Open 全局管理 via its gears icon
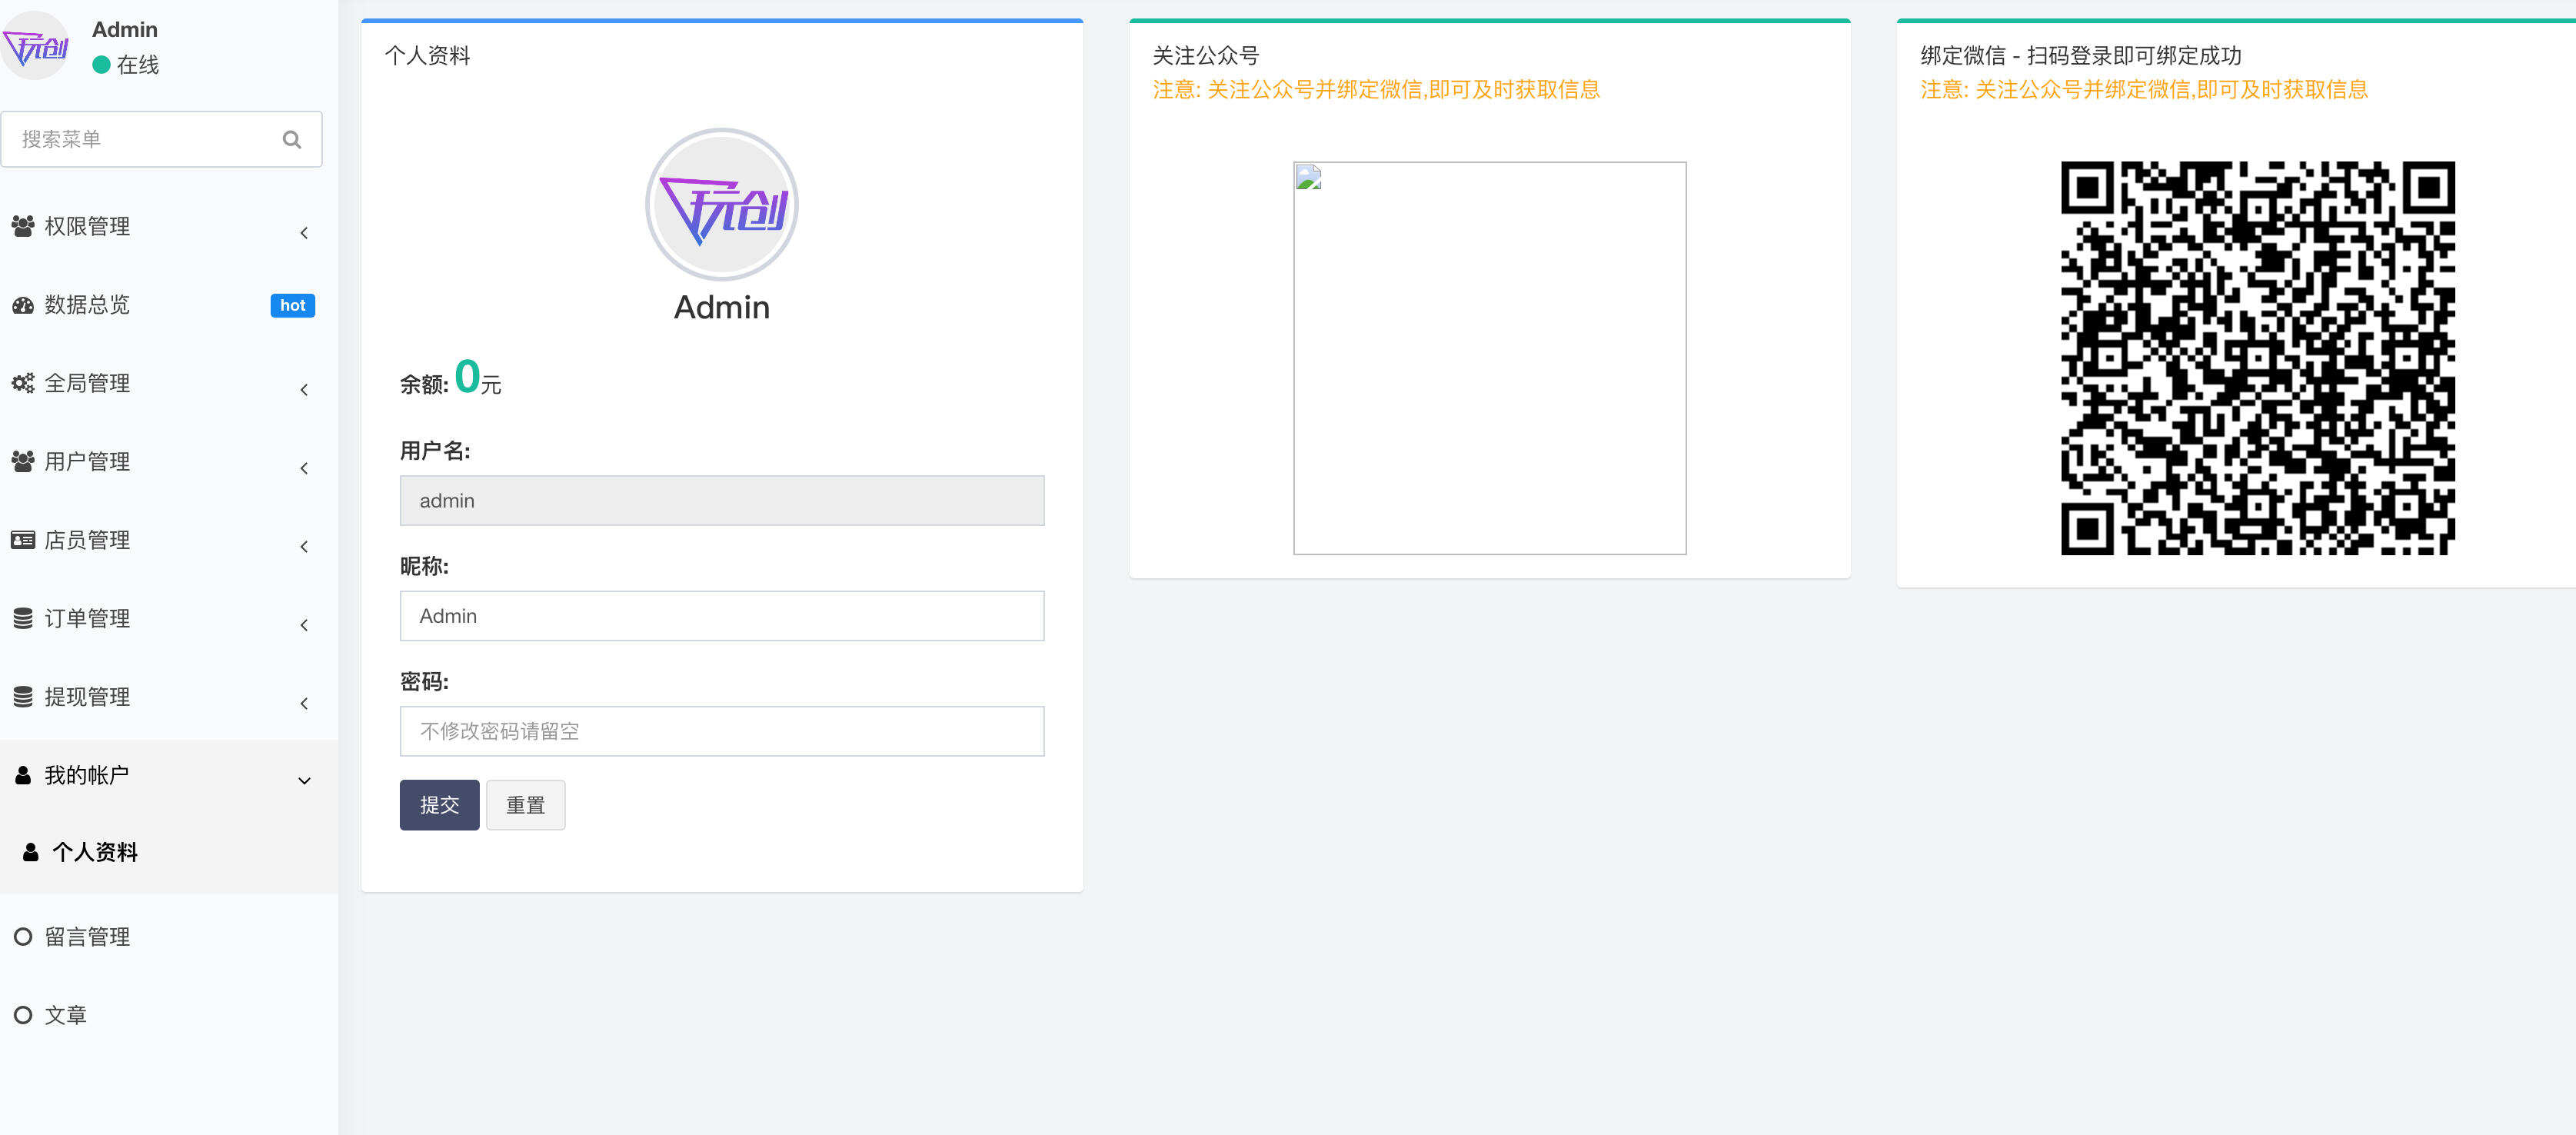This screenshot has width=2576, height=1135. pos(22,383)
